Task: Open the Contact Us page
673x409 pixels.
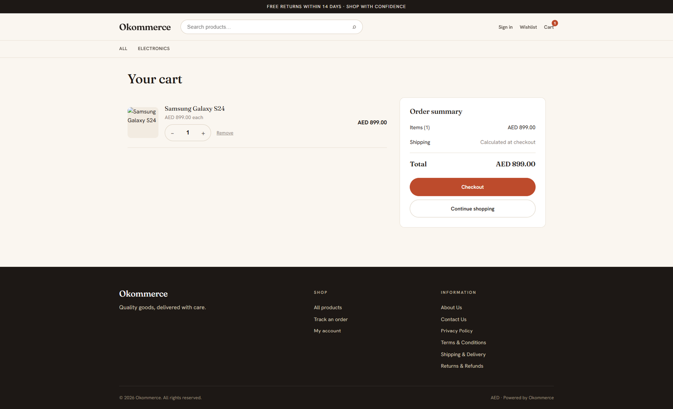Action: coord(453,319)
